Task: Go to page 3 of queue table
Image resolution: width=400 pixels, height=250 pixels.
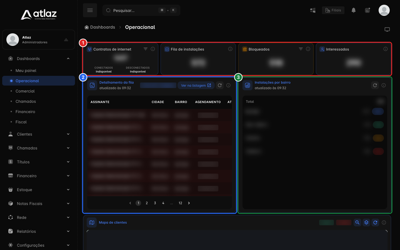Action: (155, 203)
